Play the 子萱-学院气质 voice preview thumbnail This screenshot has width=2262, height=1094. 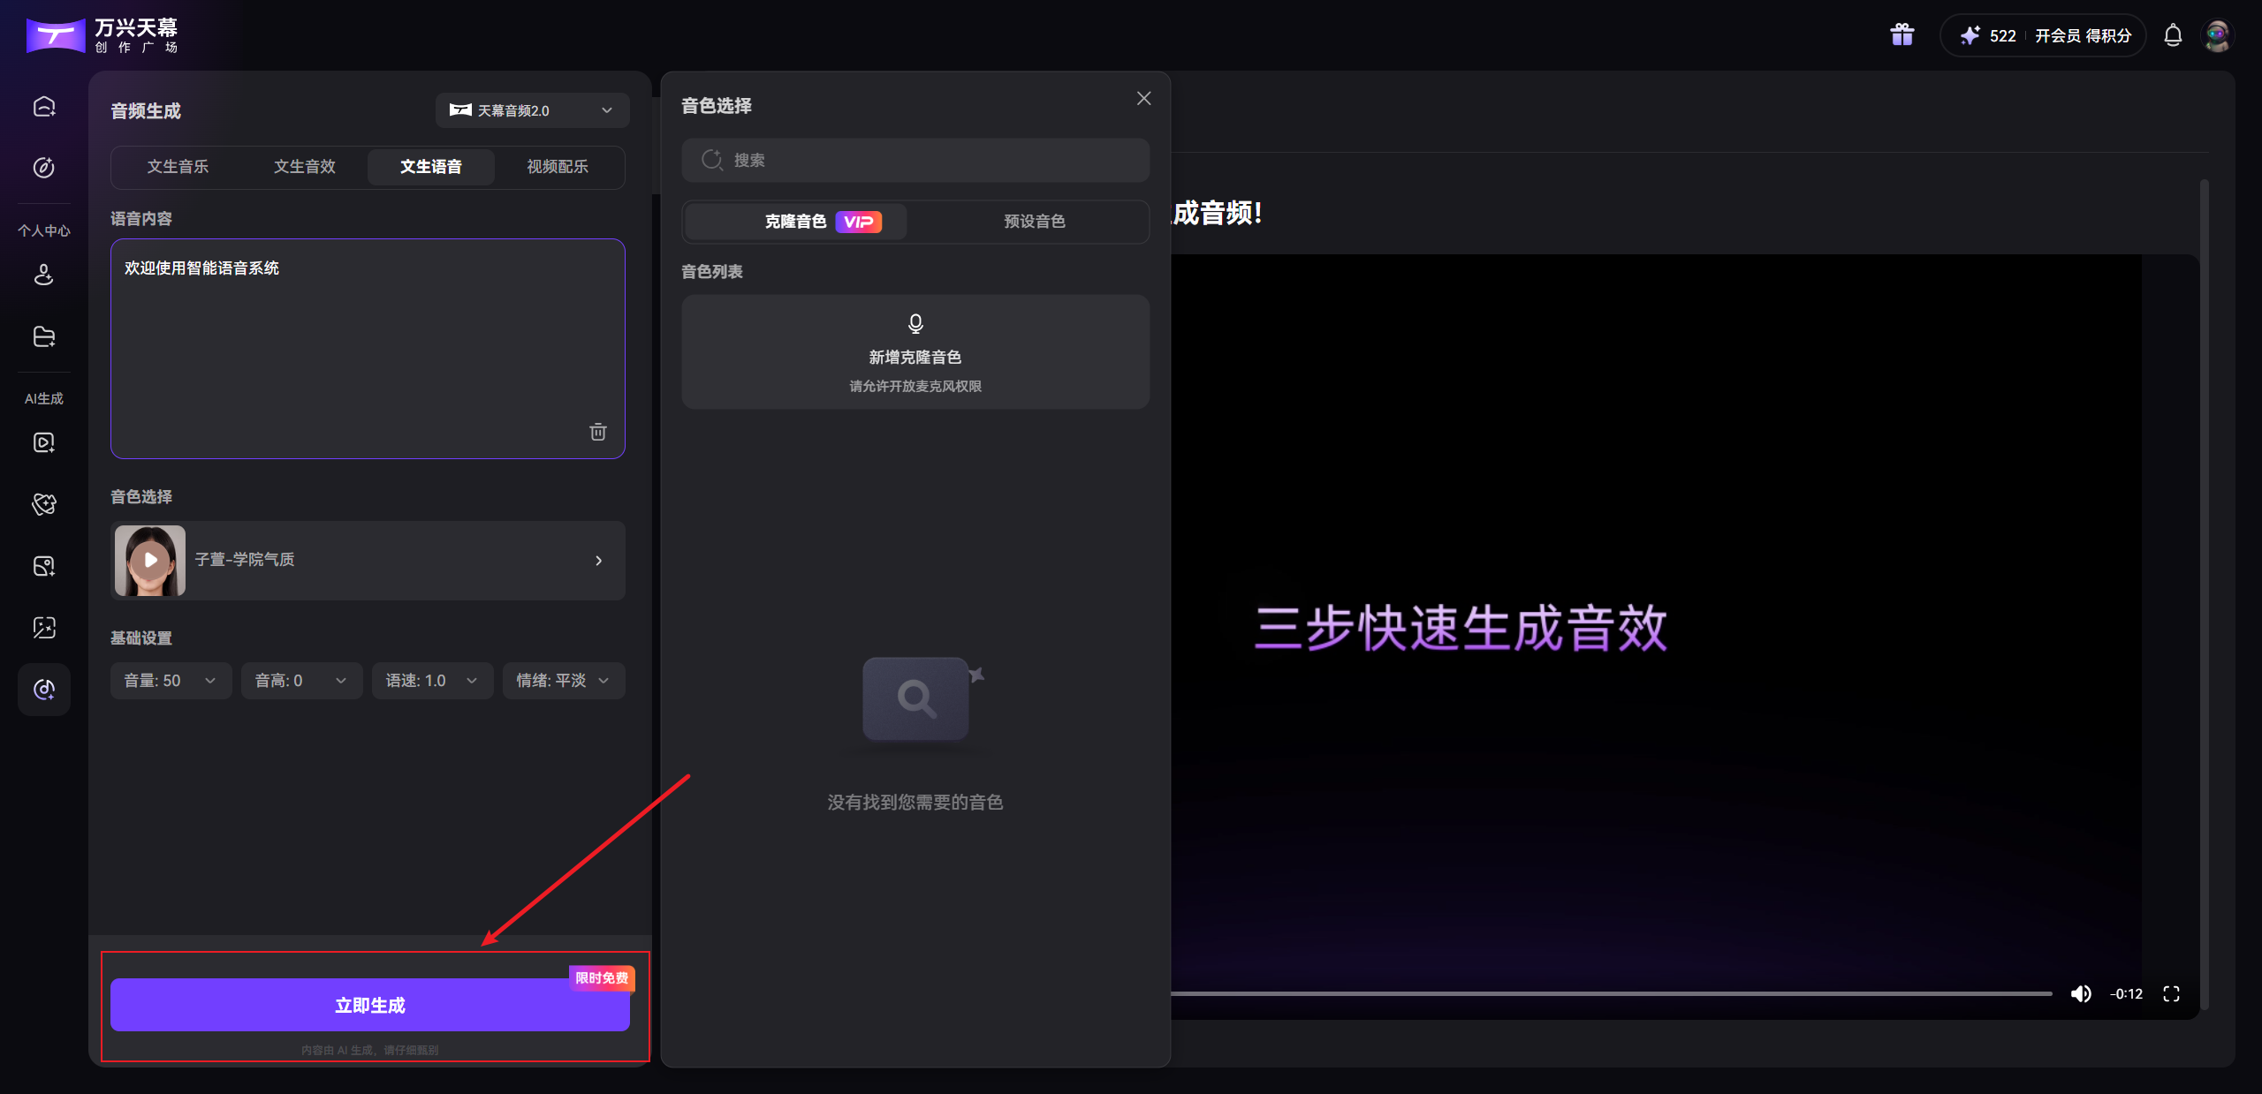pyautogui.click(x=149, y=560)
